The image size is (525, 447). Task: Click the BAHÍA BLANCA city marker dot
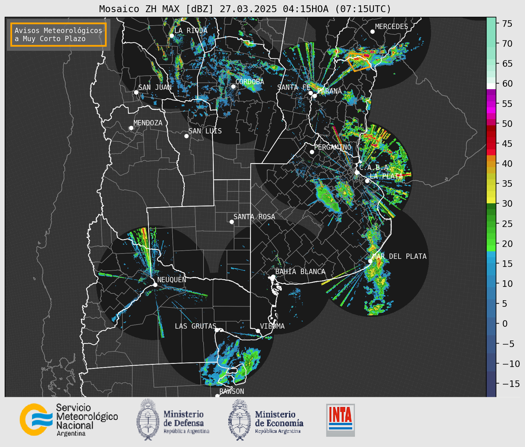273,277
